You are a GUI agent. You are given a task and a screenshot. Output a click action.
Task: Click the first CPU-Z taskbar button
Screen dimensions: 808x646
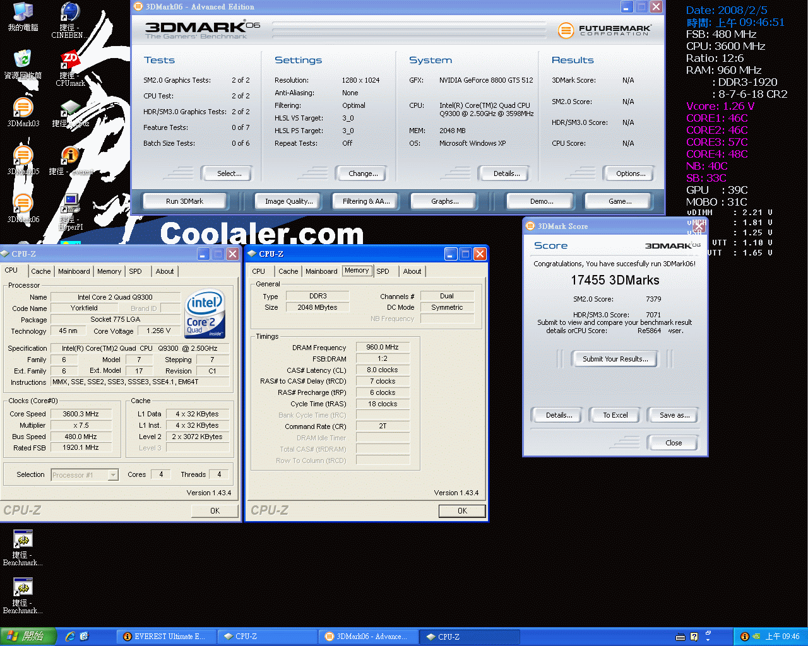pyautogui.click(x=267, y=637)
